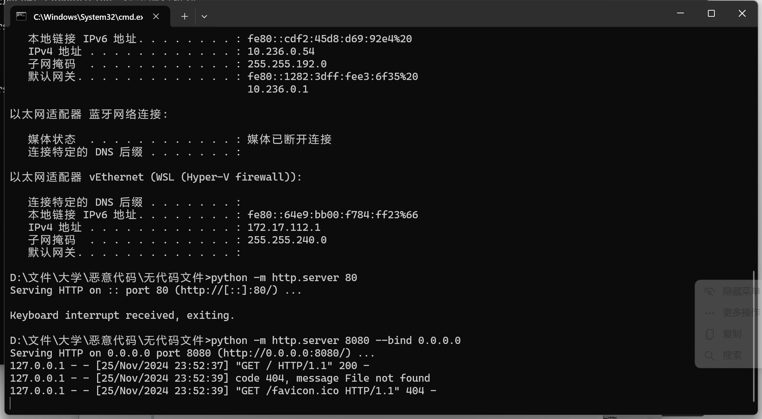This screenshot has width=762, height=419.
Task: Choose the 隐藏菜单 menu entry text
Action: [741, 291]
